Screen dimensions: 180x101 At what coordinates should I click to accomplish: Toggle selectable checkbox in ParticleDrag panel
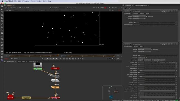pyautogui.click(x=147, y=16)
